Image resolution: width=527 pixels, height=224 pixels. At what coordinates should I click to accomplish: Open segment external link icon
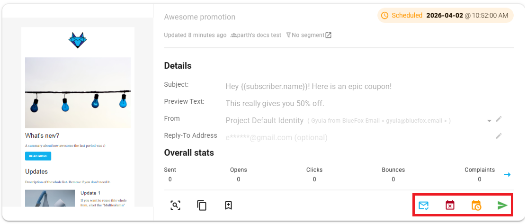point(328,35)
